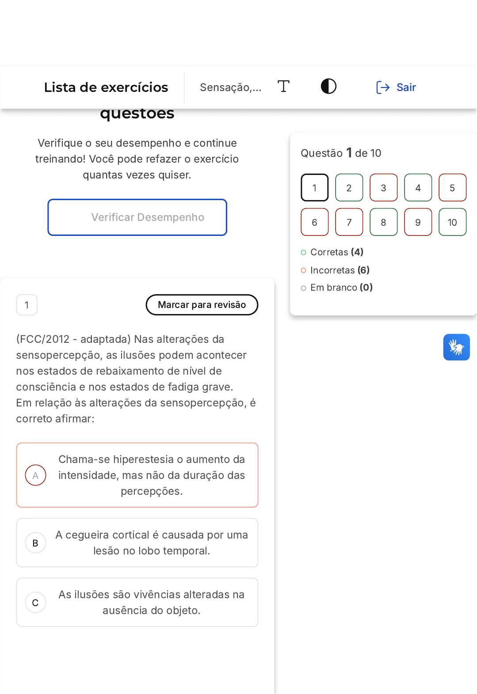
Task: Navigate to question 5
Action: (x=452, y=188)
